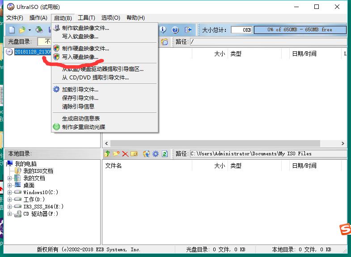Choose 制作硬盘映像文件
The width and height of the screenshot is (351, 257).
pos(105,48)
